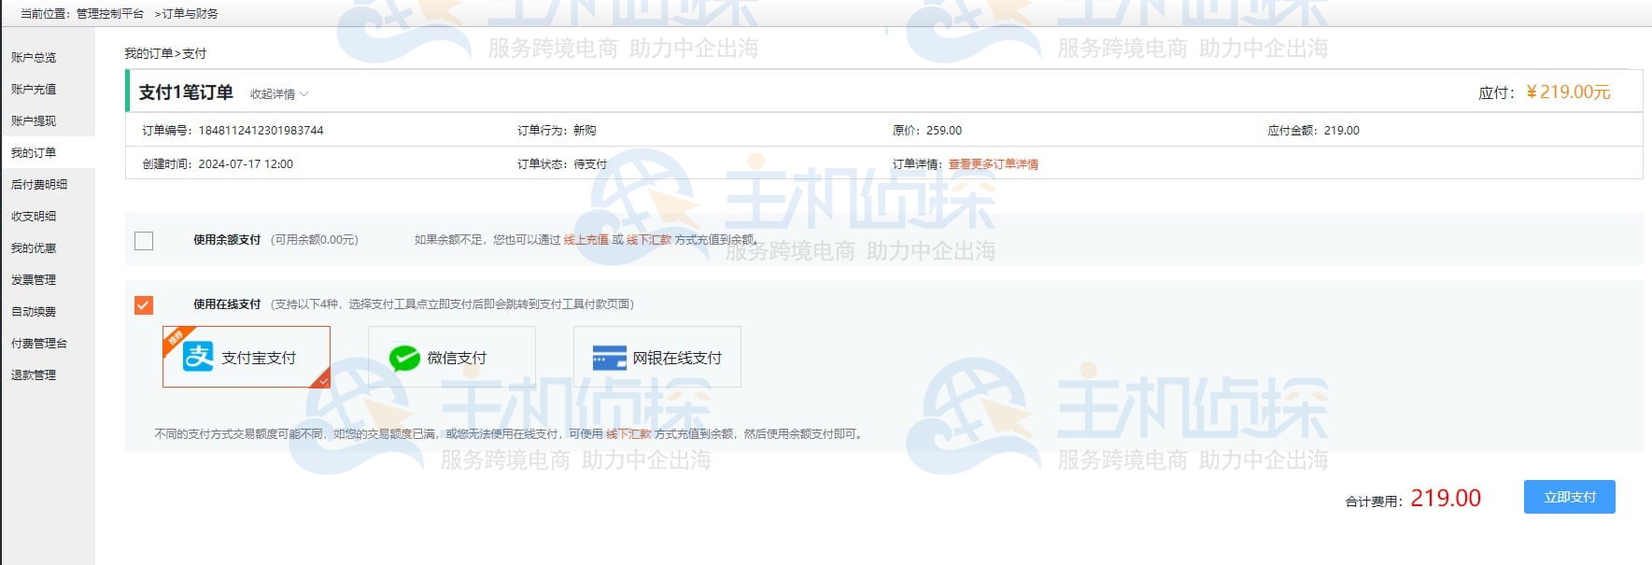The height and width of the screenshot is (565, 1652).
Task: Enable the 使用余额支付 checkbox
Action: tap(144, 240)
